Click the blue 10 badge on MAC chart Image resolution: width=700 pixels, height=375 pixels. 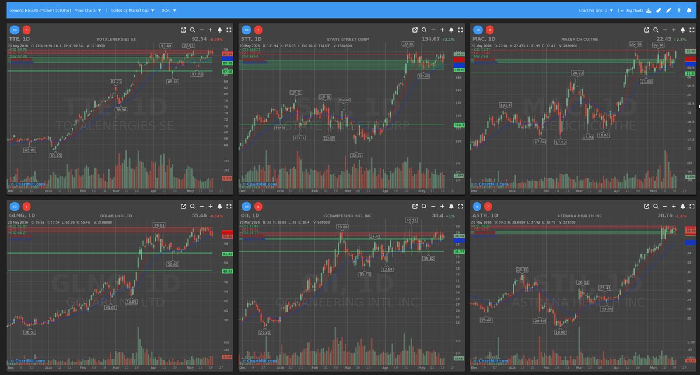[x=478, y=30]
